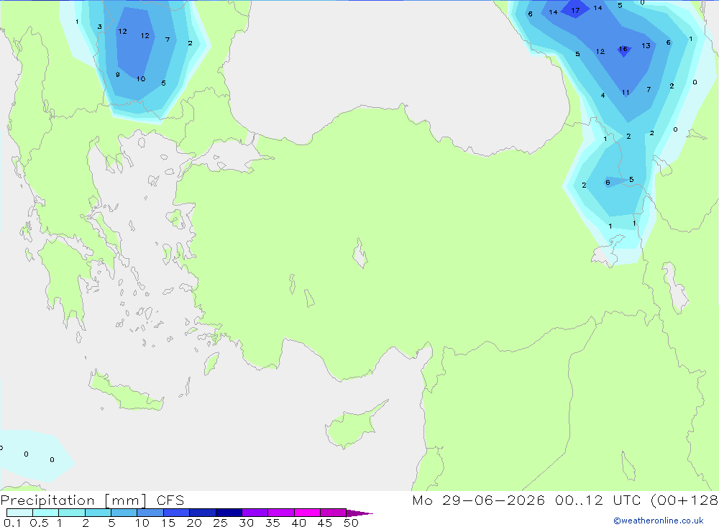Select the 40–45 mm magenta legend swatch
719x527 pixels.
(x=307, y=513)
